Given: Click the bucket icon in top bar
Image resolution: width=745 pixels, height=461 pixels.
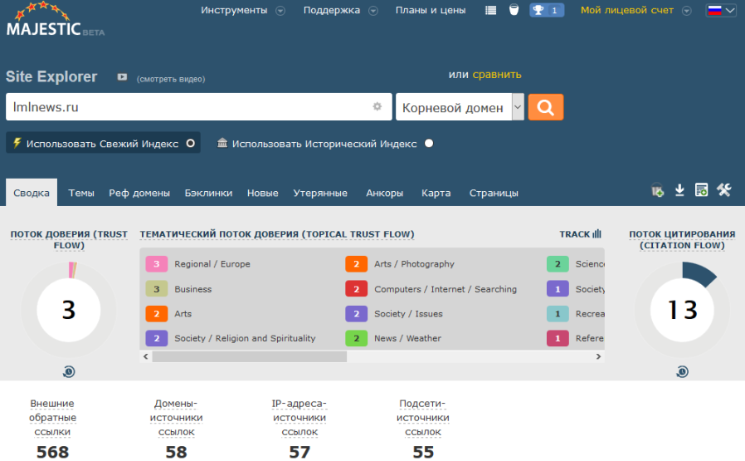Looking at the screenshot, I should pyautogui.click(x=513, y=10).
